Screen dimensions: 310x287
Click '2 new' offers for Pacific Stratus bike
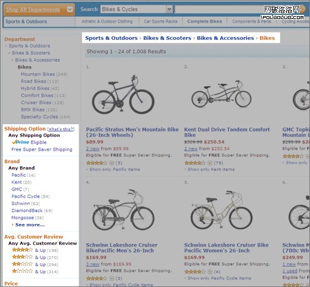[x=92, y=149]
